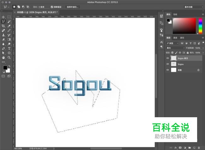Image resolution: width=205 pixels, height=150 pixels.
Task: Select the Blur tool
Action: click(x=3, y=44)
